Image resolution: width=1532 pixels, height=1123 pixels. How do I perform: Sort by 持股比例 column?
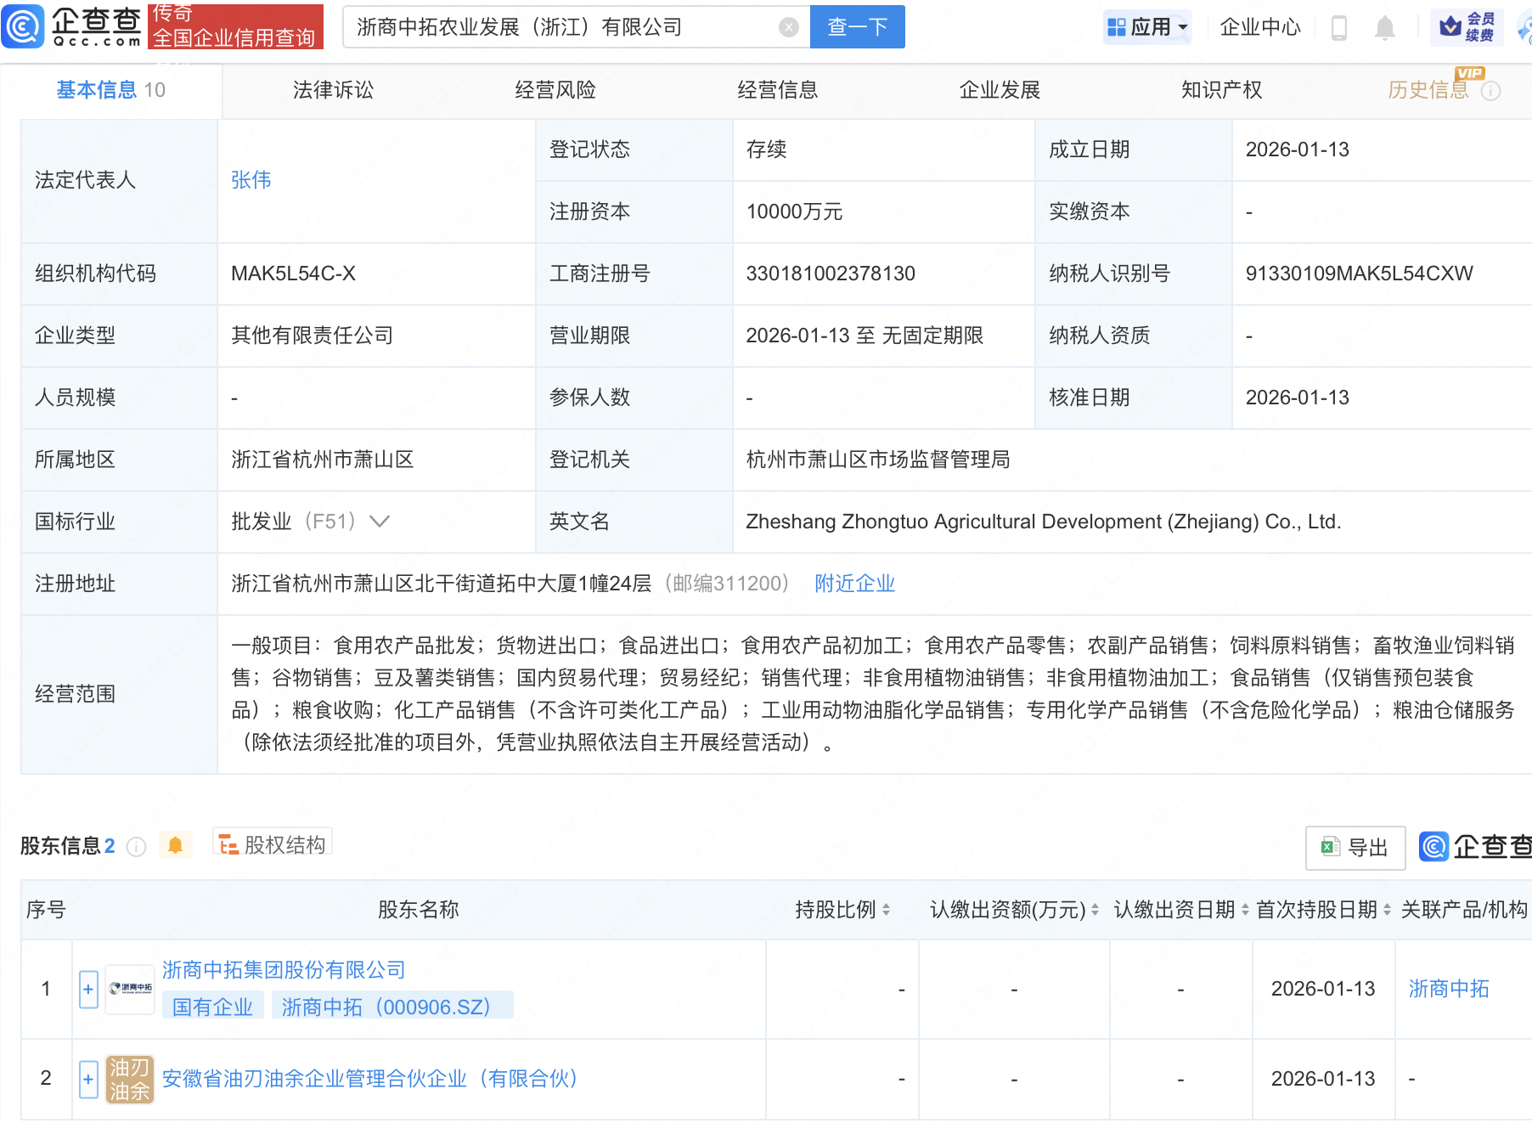pyautogui.click(x=842, y=910)
